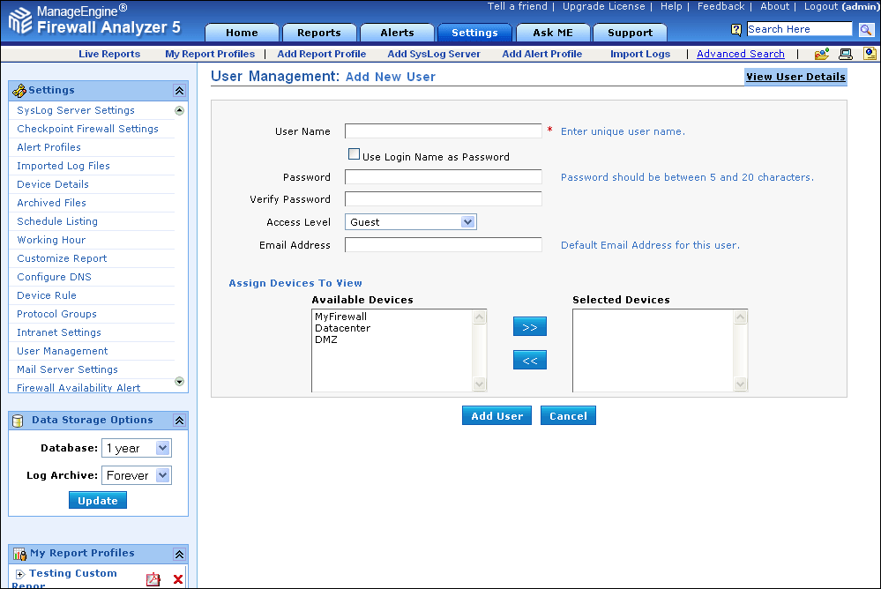Click in the Password field

click(x=444, y=177)
